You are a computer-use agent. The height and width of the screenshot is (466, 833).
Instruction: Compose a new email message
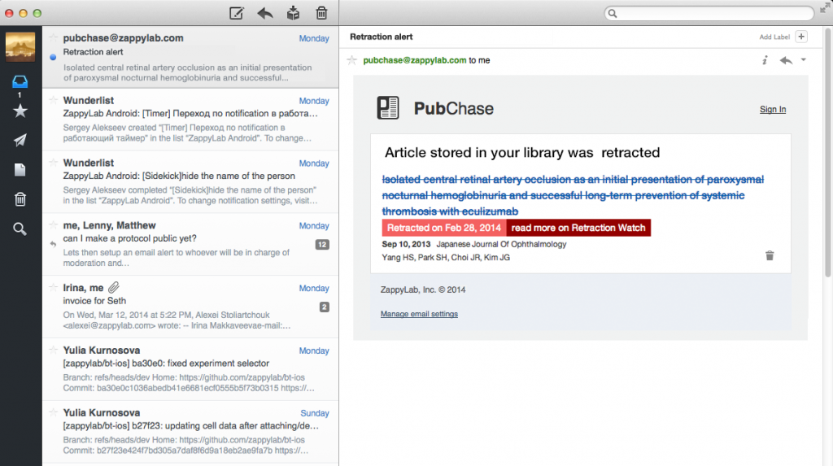click(x=237, y=13)
